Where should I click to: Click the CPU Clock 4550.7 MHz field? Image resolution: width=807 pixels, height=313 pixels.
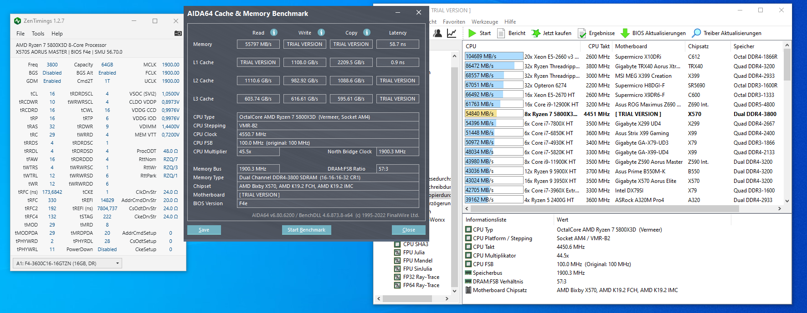tap(328, 134)
